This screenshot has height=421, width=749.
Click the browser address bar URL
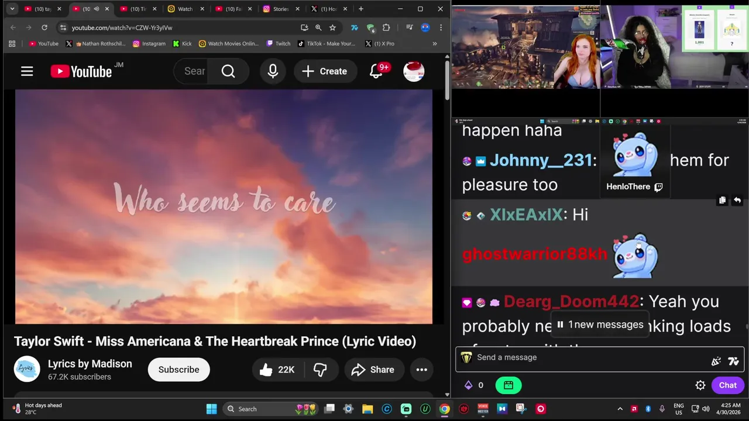pos(122,27)
